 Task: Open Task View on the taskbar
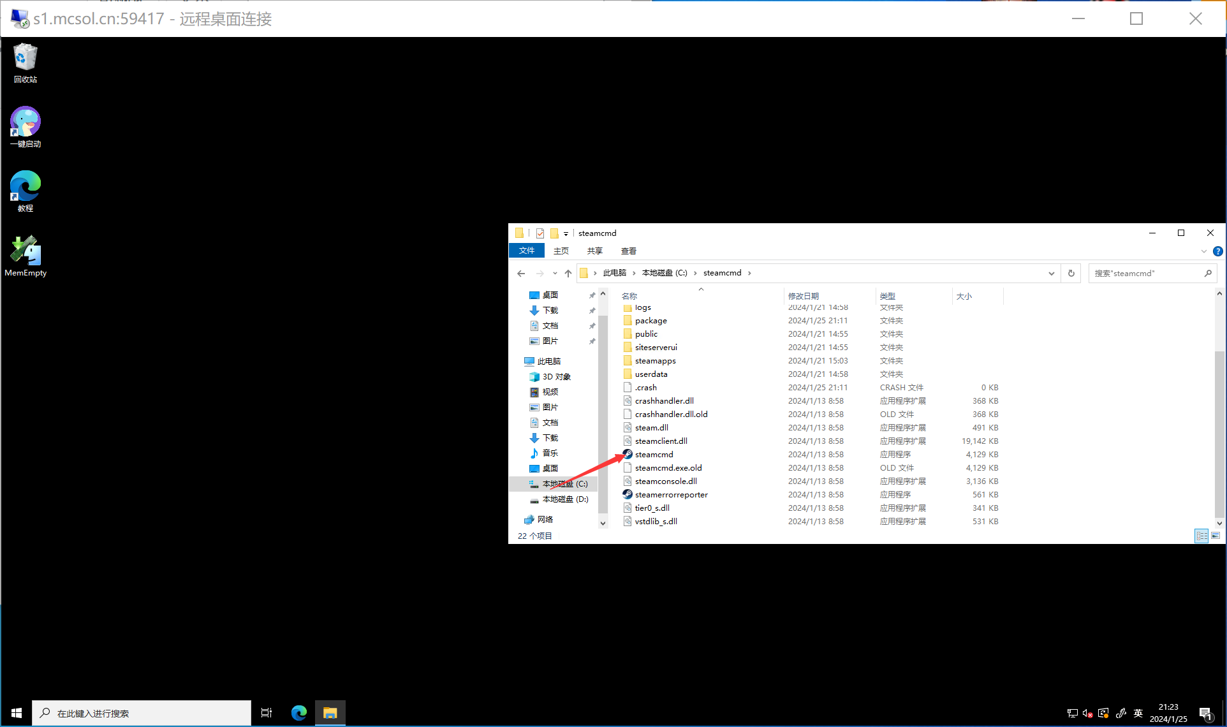(267, 713)
